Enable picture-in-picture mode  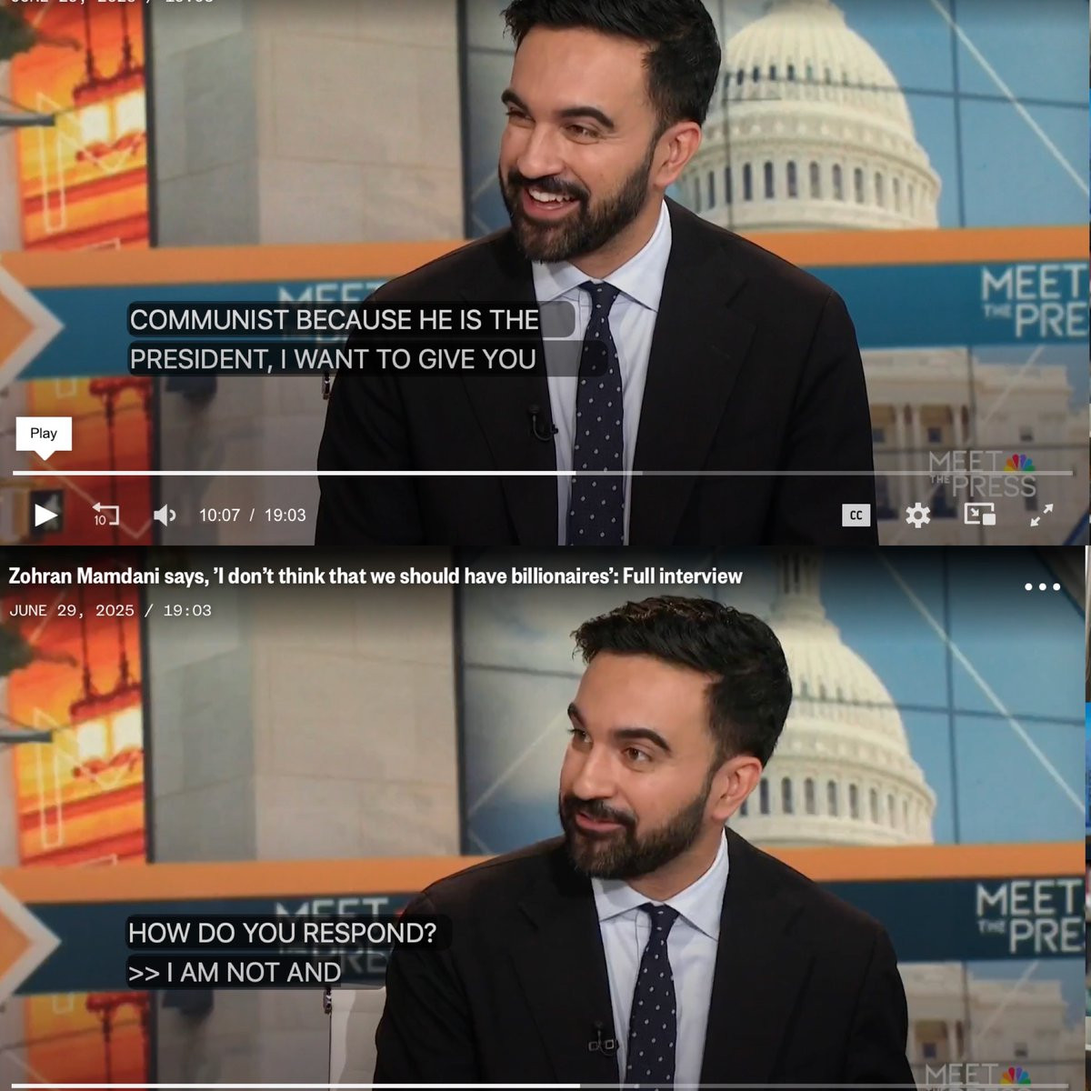click(x=979, y=515)
